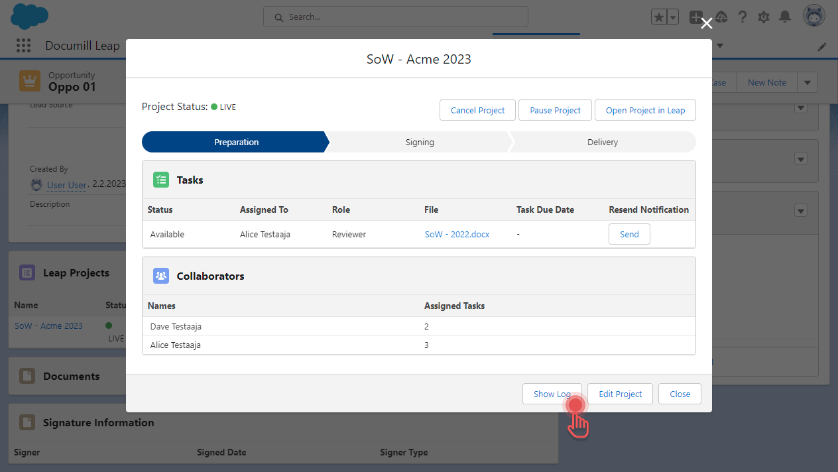Select the Preparation stage in path
The image size is (838, 472).
(236, 142)
